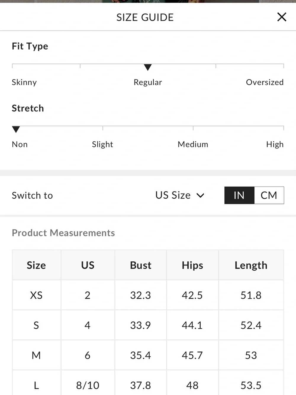This screenshot has height=395, width=296.
Task: Click the Oversized fit label
Action: point(265,82)
